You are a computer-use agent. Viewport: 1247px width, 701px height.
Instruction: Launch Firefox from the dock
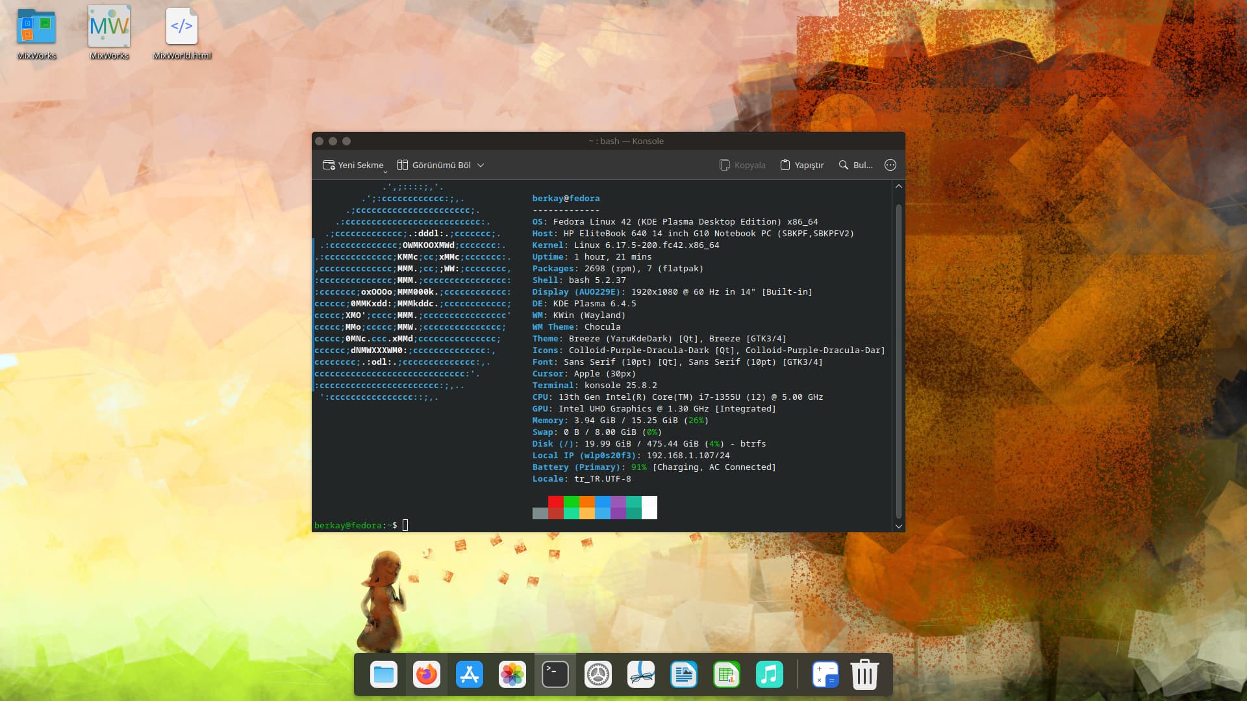(427, 674)
